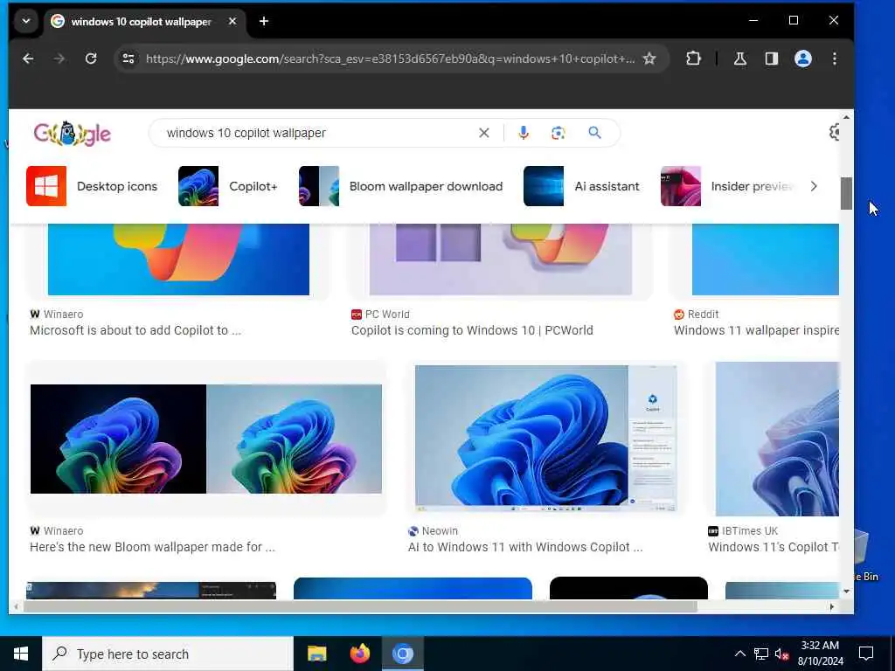Screen dimensions: 895x671
Task: Click the page scroll down arrow
Action: tap(846, 591)
